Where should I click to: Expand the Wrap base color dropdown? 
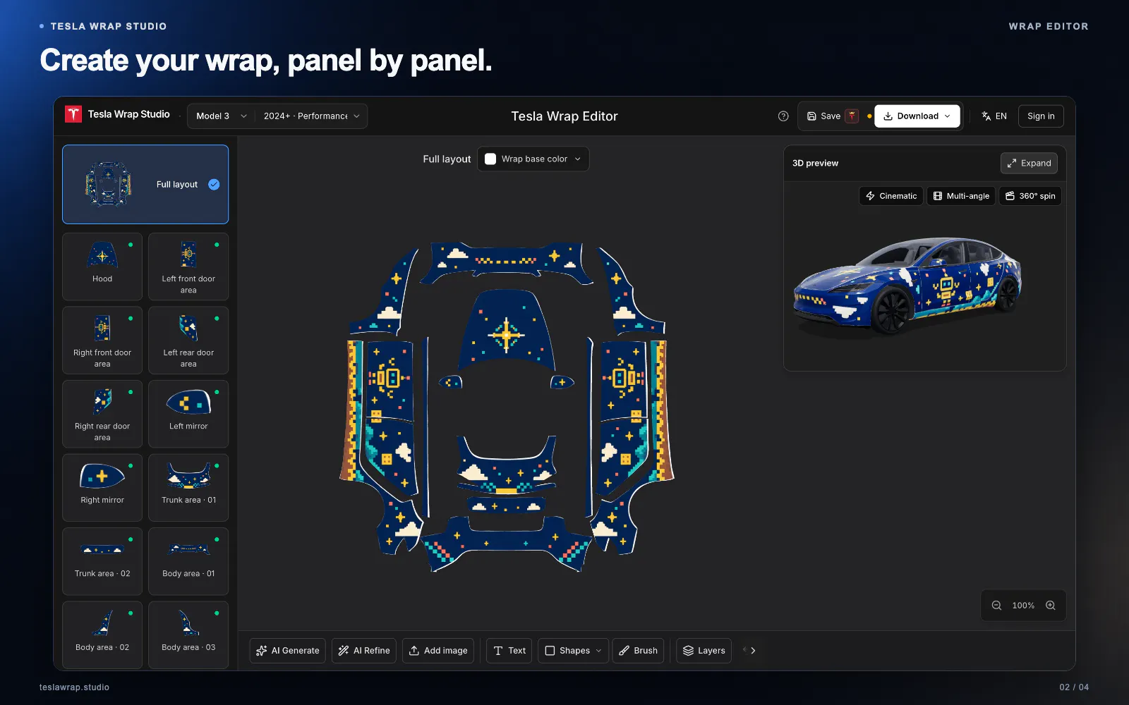click(x=533, y=159)
